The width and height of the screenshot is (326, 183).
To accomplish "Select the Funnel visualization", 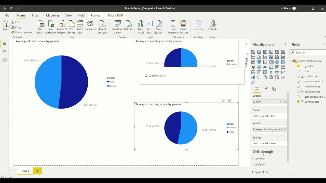I will (259, 62).
